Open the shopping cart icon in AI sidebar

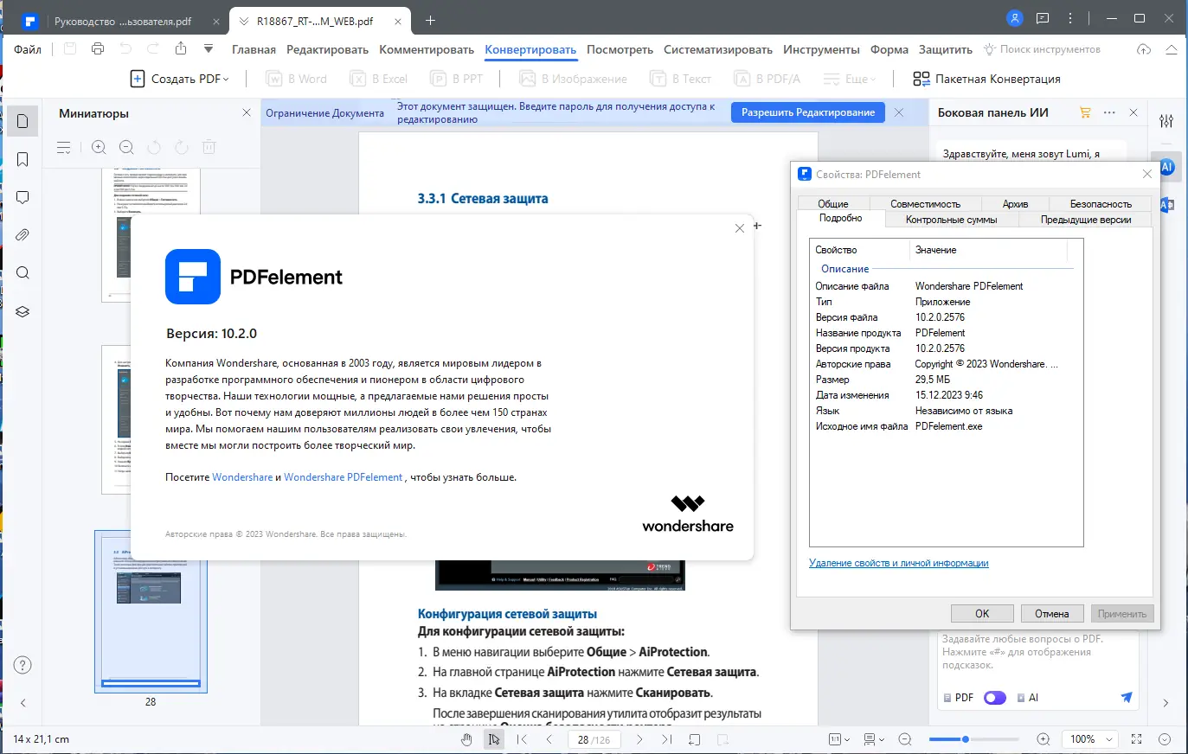(x=1085, y=112)
